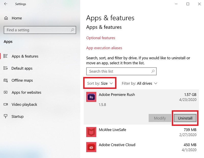Open App execution aliases link
204x158 pixels.
tap(104, 48)
